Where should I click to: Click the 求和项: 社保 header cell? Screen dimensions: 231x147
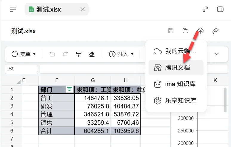tap(126, 90)
